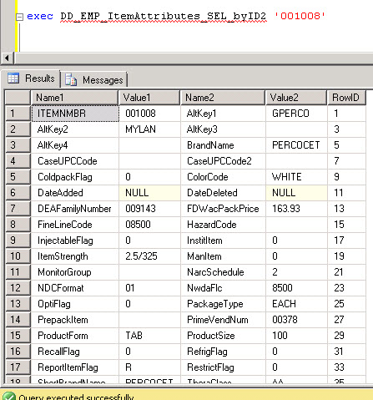Image resolution: width=373 pixels, height=400 pixels.
Task: Click the OptiFlag cell
Action: coord(75,304)
